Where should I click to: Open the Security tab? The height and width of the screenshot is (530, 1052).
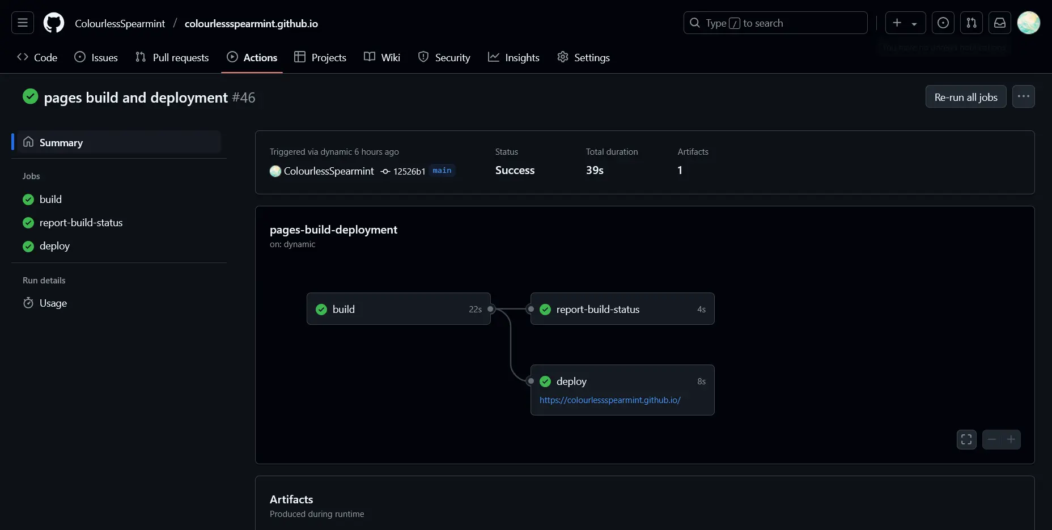pyautogui.click(x=444, y=57)
